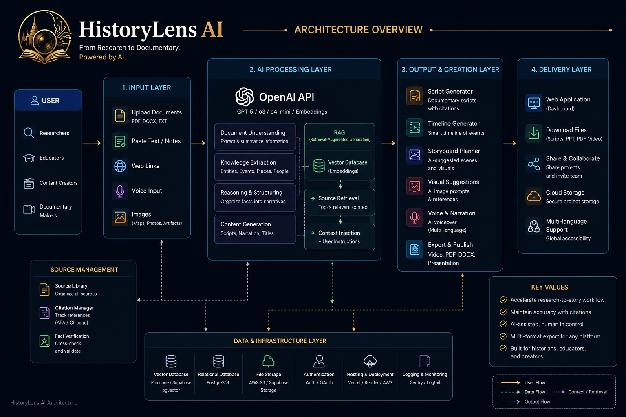This screenshot has width=626, height=417.
Task: Click the Document Understanding box
Action: pos(255,137)
